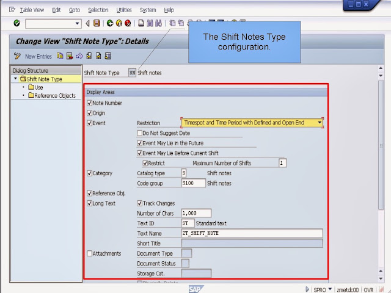391x293 pixels.
Task: Click the Undo Change icon
Action: [79, 56]
